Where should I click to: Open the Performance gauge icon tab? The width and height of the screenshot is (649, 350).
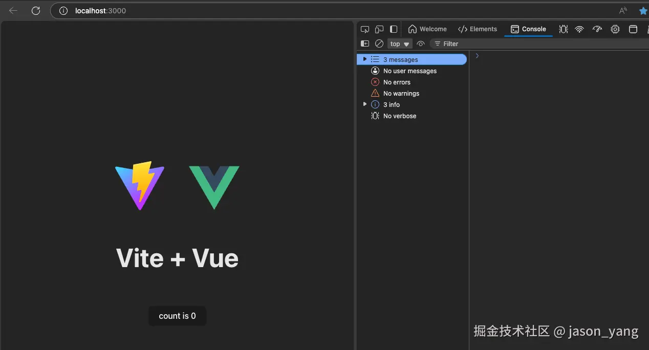coord(597,29)
